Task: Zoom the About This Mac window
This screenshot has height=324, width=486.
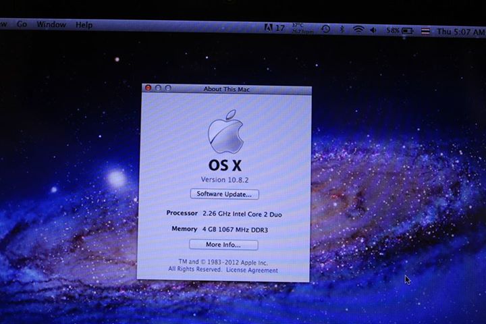Action: point(168,88)
